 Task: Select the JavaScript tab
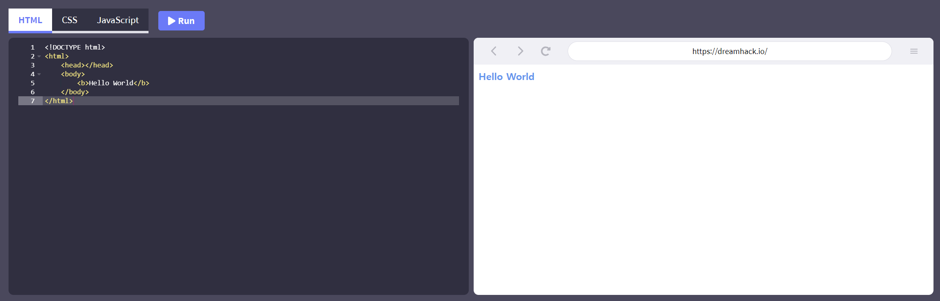pos(118,20)
